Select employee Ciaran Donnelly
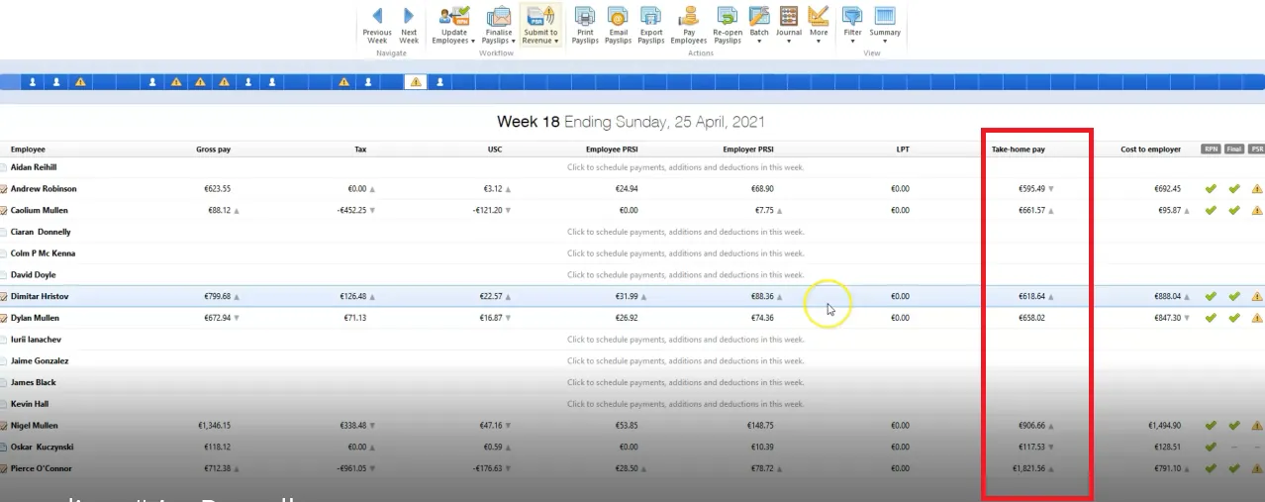 click(x=41, y=232)
